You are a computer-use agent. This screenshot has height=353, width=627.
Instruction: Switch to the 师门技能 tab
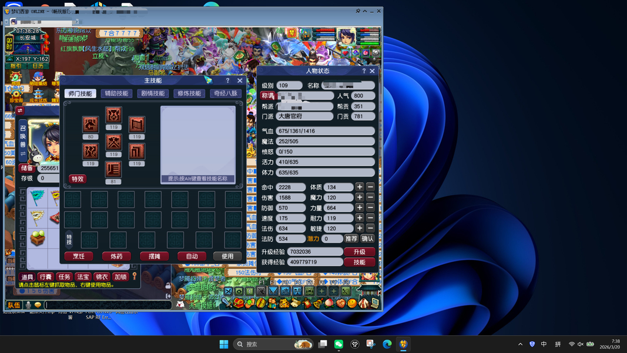80,94
